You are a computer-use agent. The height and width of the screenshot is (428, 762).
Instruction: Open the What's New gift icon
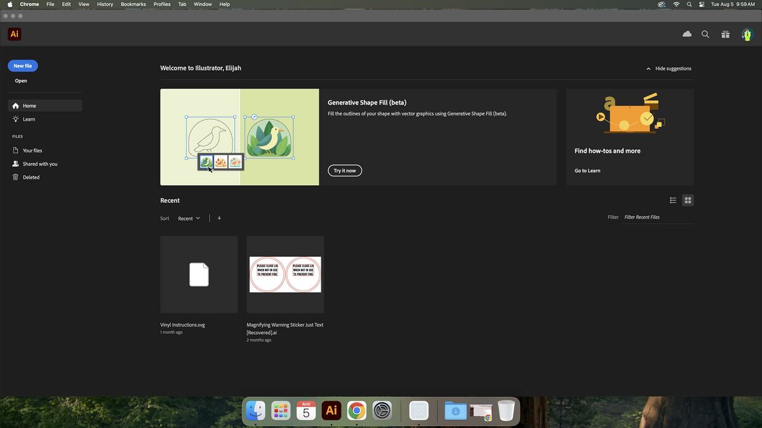725,34
